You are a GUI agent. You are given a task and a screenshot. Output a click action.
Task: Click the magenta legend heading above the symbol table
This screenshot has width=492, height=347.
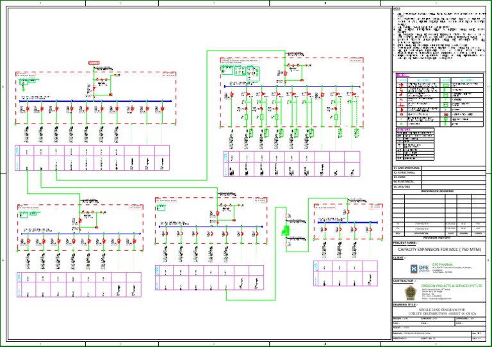(403, 76)
